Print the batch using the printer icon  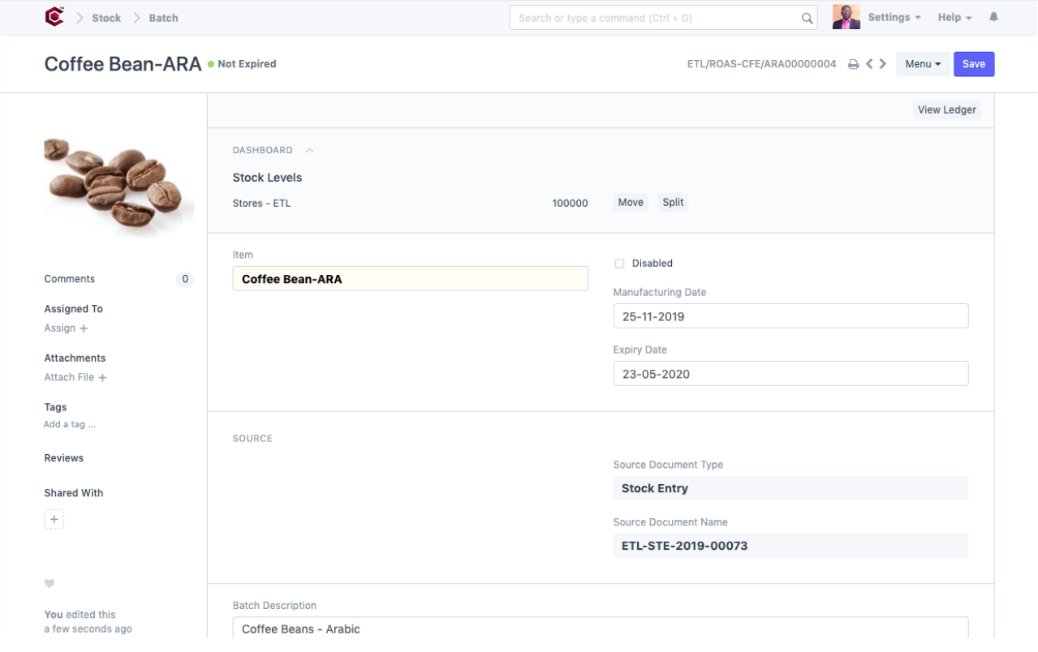(x=851, y=63)
